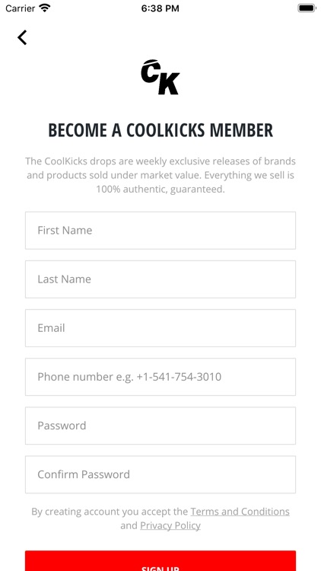Tap the CK CoolKicks logo
Viewport: 321px width, 571px height.
pyautogui.click(x=160, y=77)
